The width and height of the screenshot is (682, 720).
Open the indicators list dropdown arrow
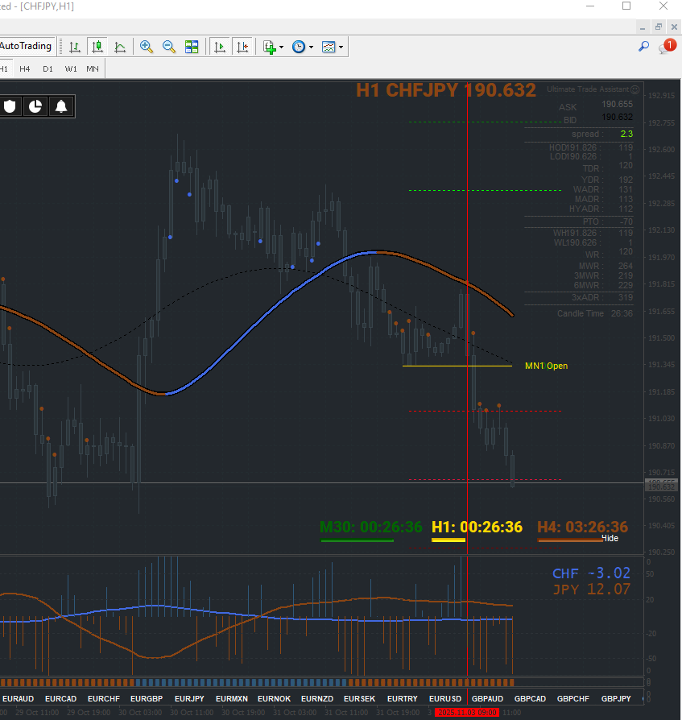[281, 47]
